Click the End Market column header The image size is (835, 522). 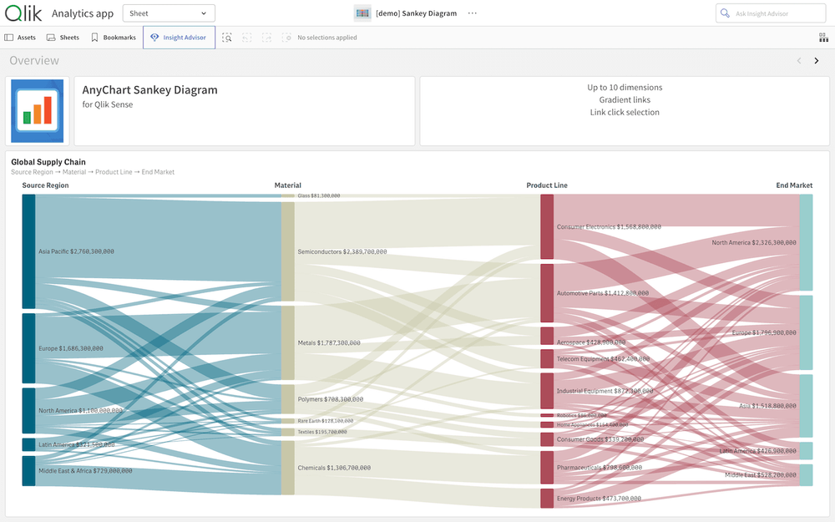point(794,185)
